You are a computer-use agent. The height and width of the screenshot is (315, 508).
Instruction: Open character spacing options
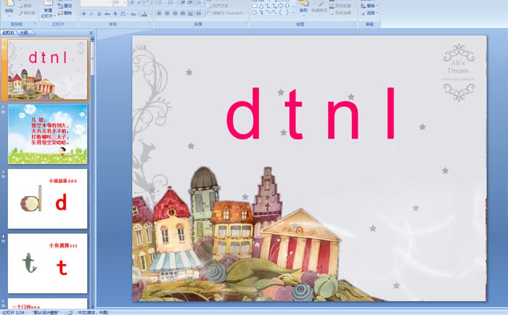123,14
